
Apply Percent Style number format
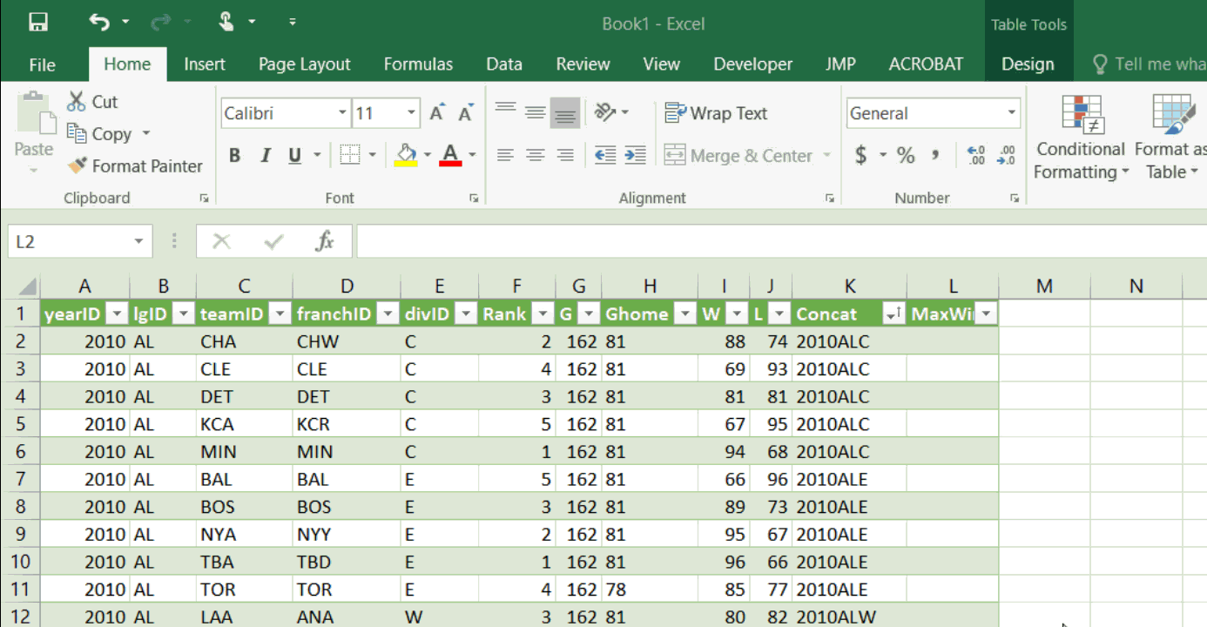pyautogui.click(x=906, y=156)
